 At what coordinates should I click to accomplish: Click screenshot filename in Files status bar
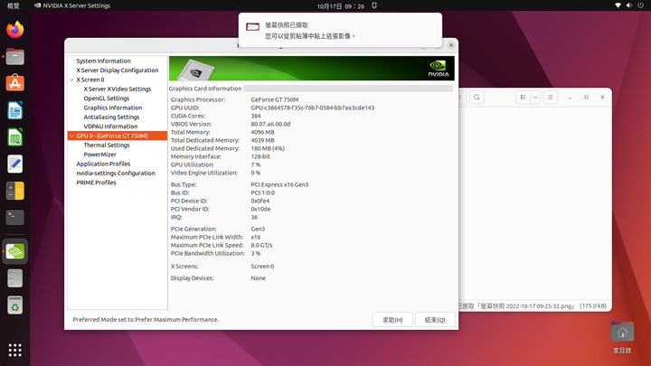point(527,305)
